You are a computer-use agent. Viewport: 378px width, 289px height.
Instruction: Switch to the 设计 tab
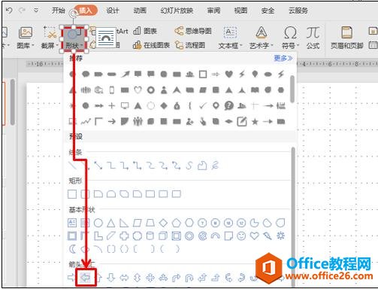coord(113,11)
